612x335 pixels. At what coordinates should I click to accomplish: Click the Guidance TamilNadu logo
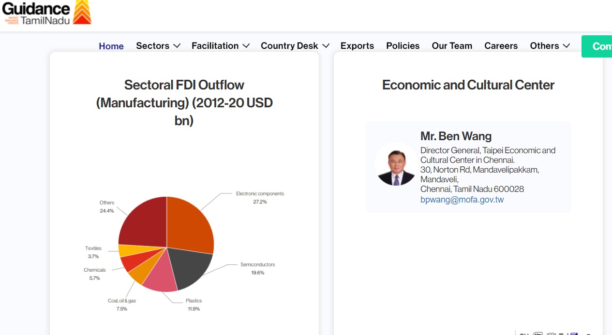pos(47,13)
